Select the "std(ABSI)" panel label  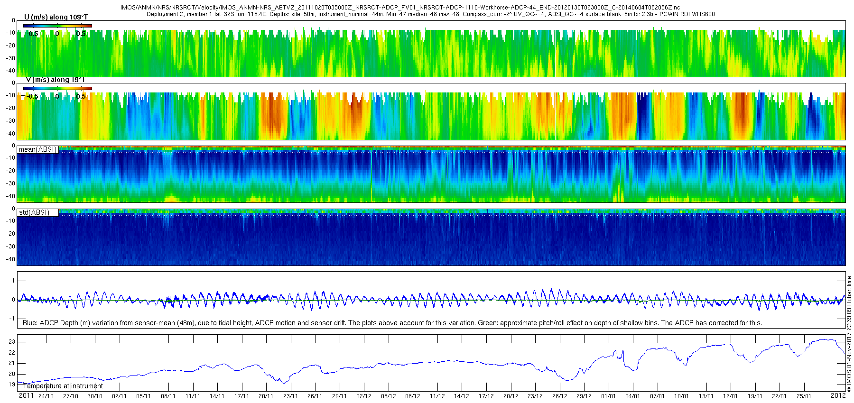coord(34,212)
